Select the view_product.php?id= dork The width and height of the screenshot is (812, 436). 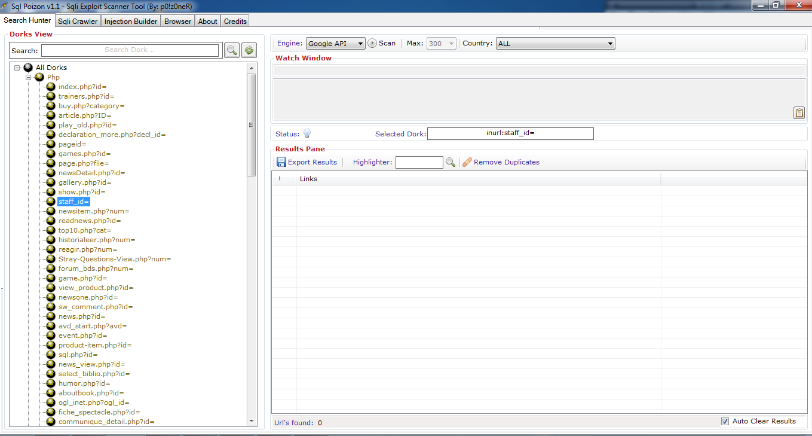coord(96,288)
